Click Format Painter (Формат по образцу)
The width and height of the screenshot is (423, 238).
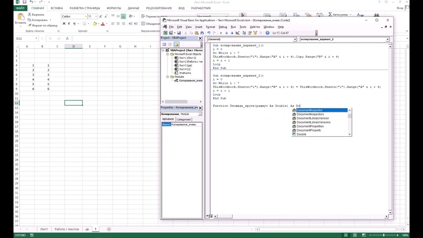[43, 25]
